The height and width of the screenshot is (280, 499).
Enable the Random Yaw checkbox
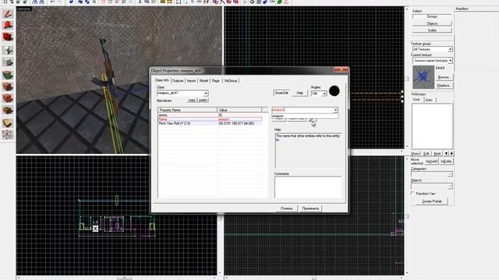click(412, 194)
